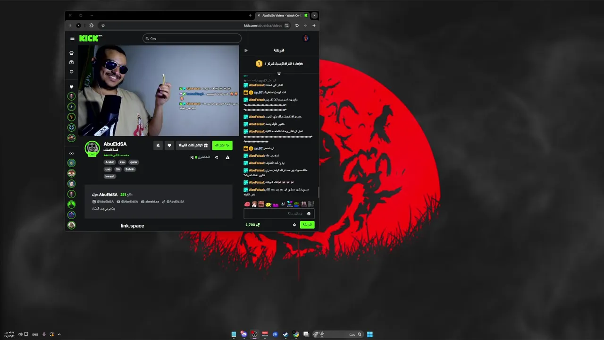The width and height of the screenshot is (604, 340).
Task: Open browser extensions puzzle icon
Action: click(x=91, y=25)
